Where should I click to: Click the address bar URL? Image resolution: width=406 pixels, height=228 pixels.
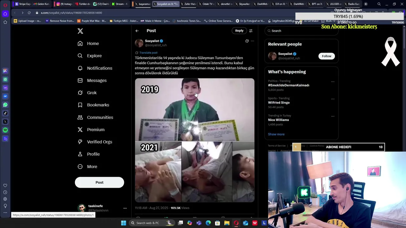(71, 13)
